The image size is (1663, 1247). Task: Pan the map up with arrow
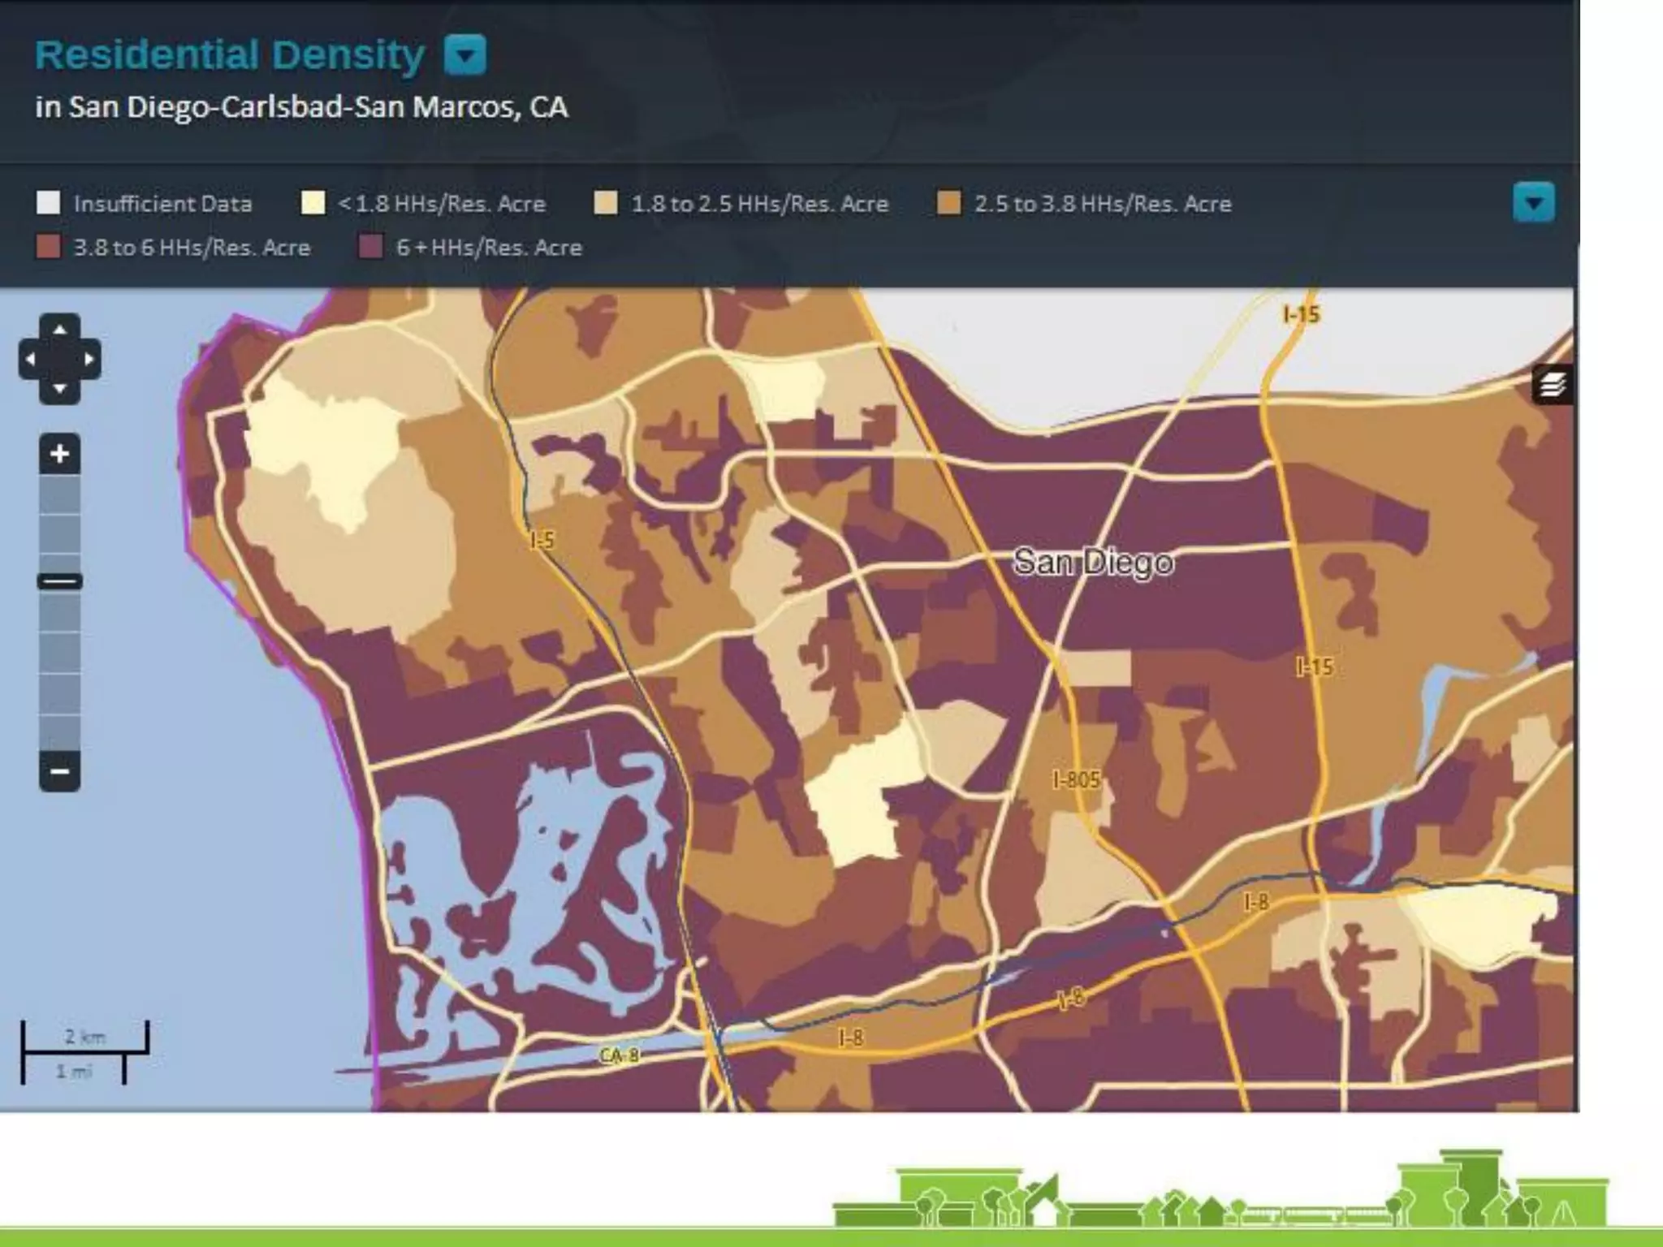pyautogui.click(x=59, y=330)
